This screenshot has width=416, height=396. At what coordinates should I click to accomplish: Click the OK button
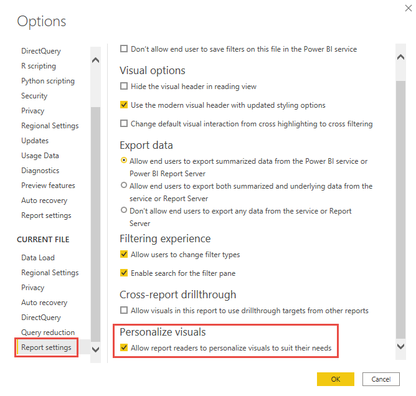click(x=335, y=379)
